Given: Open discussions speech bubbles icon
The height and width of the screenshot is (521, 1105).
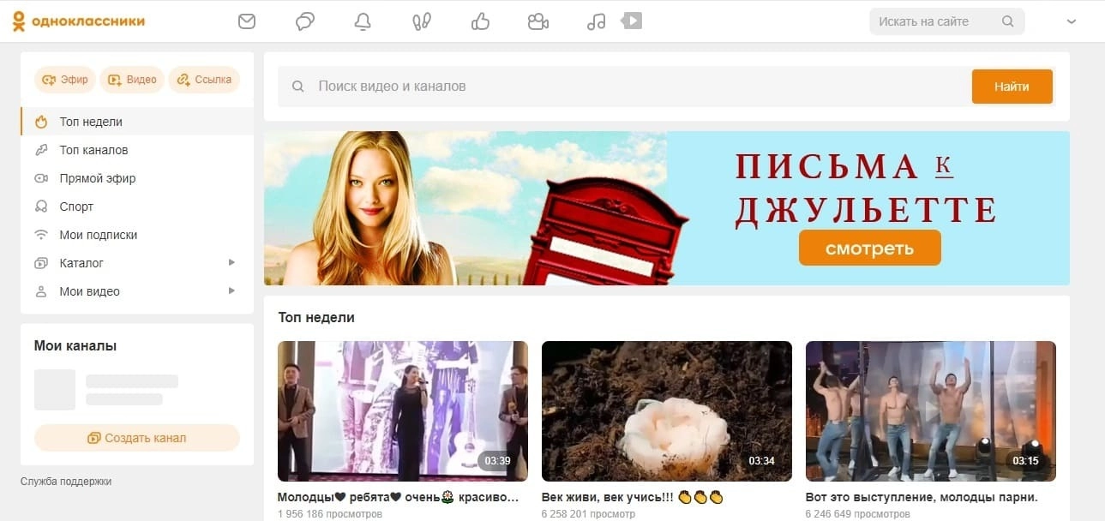Looking at the screenshot, I should pyautogui.click(x=305, y=21).
